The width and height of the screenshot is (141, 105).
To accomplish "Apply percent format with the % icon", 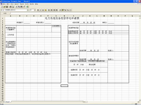I will coord(65,10).
